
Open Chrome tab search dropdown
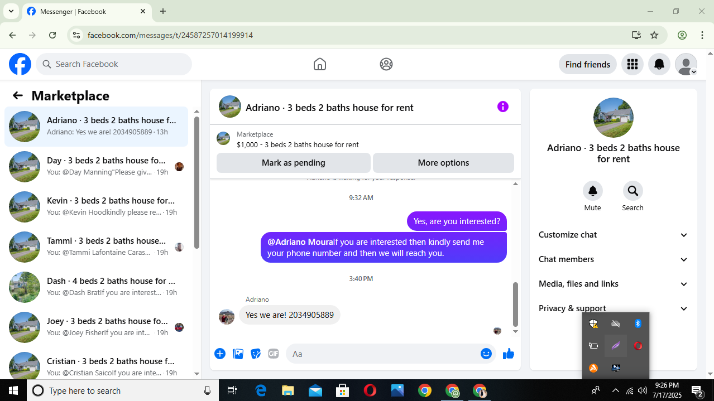pyautogui.click(x=11, y=11)
